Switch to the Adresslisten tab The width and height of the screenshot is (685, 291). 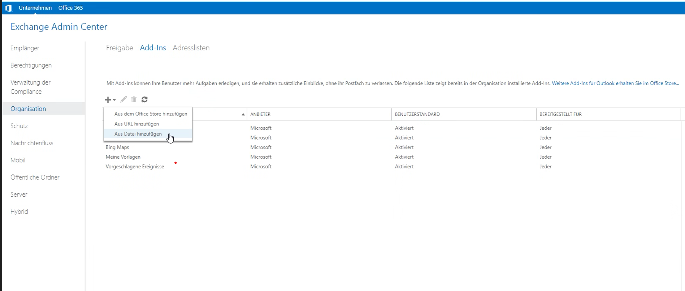[x=191, y=48]
